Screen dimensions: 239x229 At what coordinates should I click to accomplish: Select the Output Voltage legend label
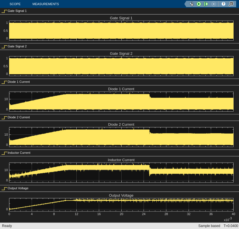pos(18,188)
